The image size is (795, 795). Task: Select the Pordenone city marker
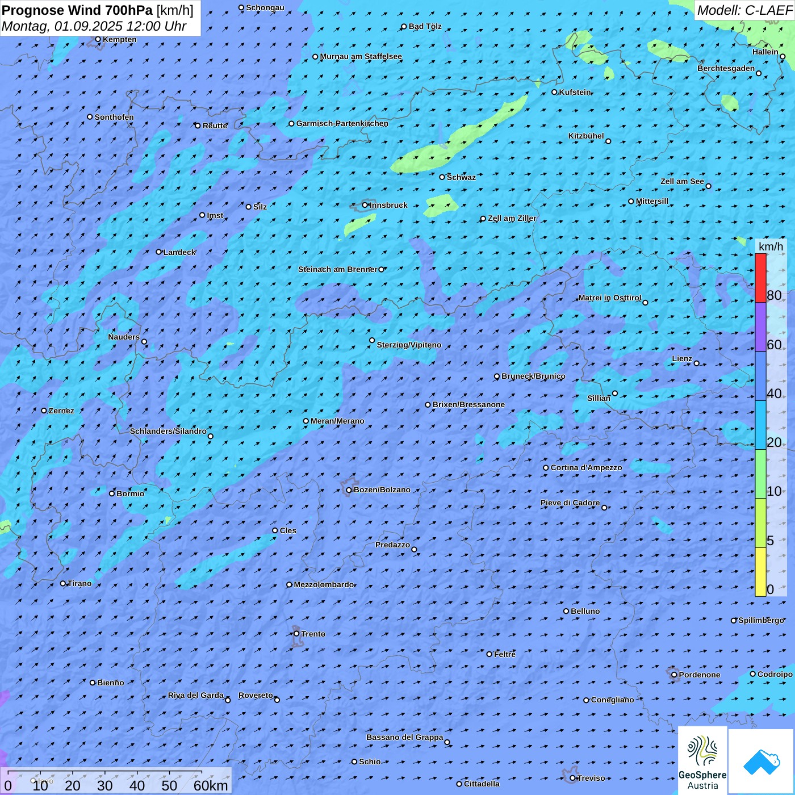point(674,675)
